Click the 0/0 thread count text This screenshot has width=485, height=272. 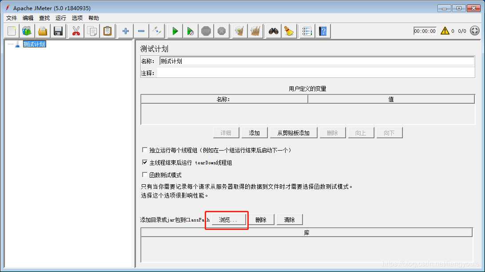462,31
